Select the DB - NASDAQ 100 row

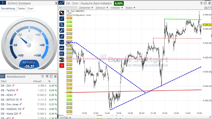pos(29,109)
